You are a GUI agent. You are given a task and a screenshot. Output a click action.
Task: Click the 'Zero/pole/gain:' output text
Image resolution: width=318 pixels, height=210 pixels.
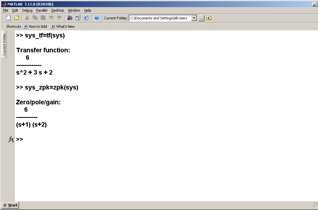38,102
